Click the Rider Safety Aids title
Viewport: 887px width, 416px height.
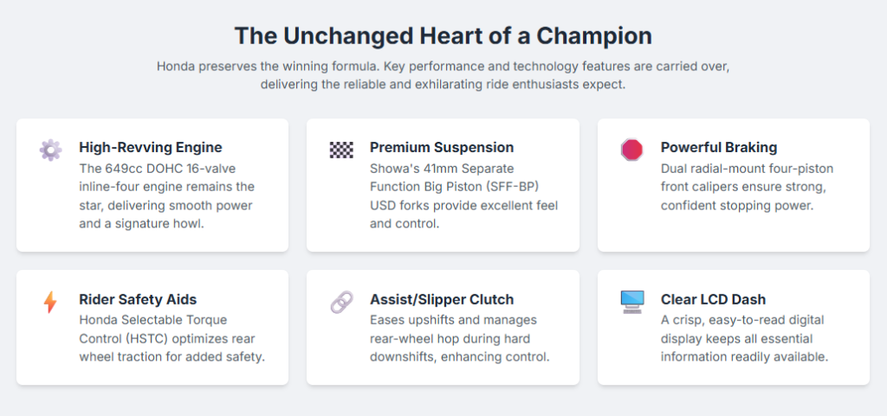pos(138,299)
